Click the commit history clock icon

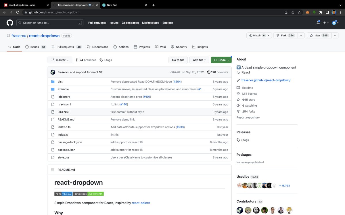click(x=208, y=72)
